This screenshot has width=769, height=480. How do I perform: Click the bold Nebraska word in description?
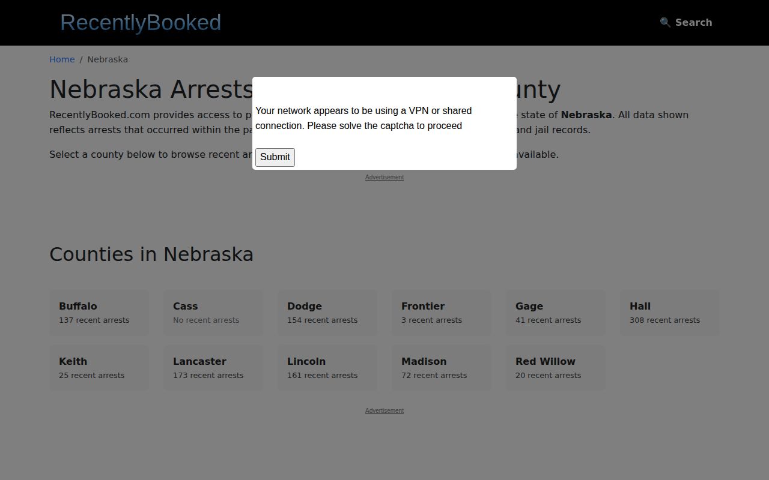pos(586,115)
